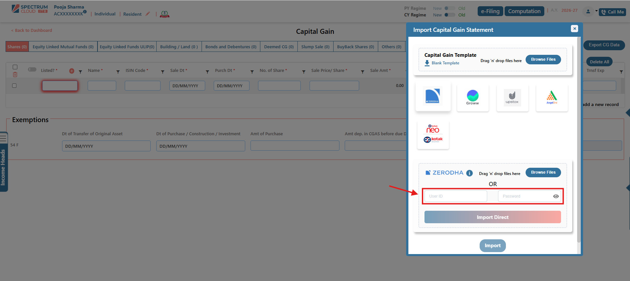Click the red trash delete icon
This screenshot has width=630, height=281.
pos(15,75)
